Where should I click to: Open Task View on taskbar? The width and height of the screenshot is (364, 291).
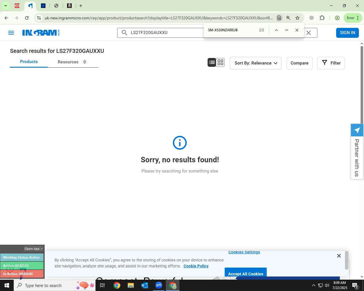(x=102, y=285)
